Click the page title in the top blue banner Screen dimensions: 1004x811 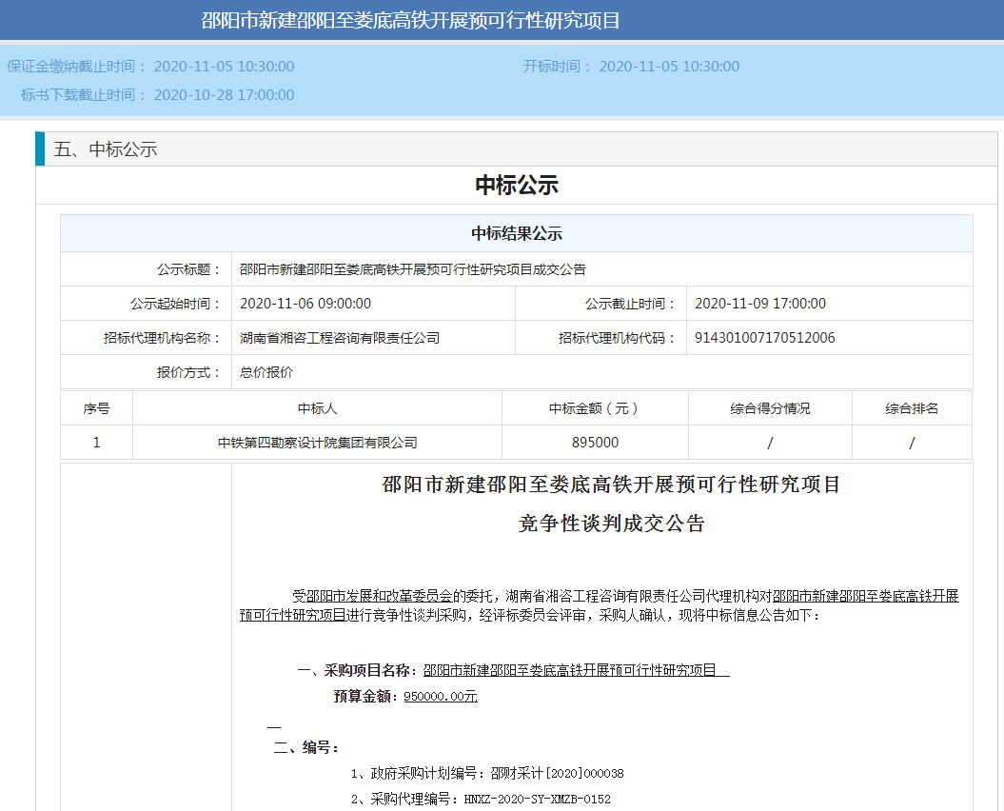pos(410,20)
